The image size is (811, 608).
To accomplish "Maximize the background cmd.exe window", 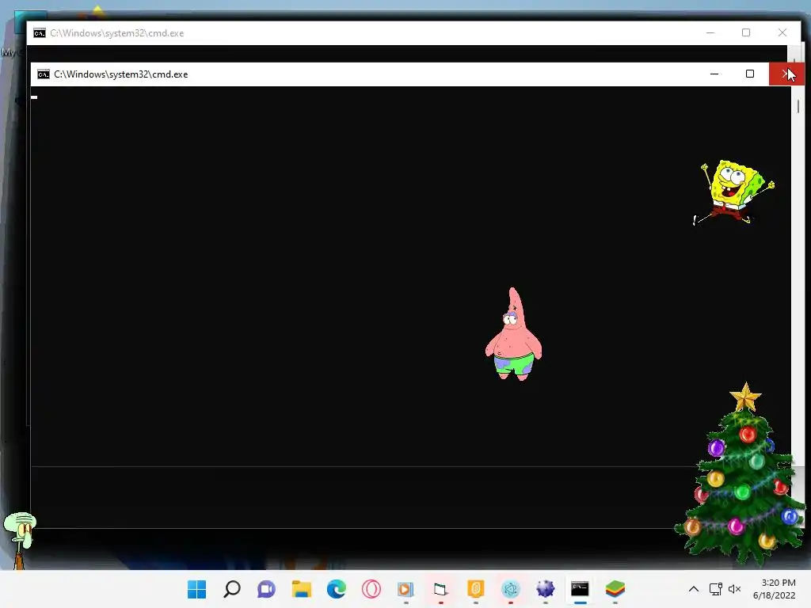I will [746, 32].
